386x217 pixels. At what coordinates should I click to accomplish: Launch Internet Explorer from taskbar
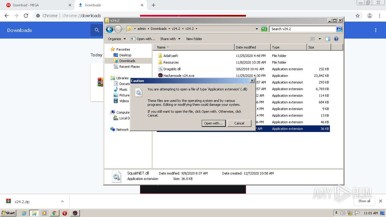coord(24,213)
